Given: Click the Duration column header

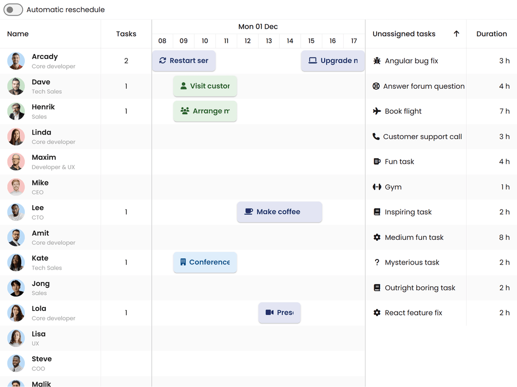Looking at the screenshot, I should click(491, 34).
